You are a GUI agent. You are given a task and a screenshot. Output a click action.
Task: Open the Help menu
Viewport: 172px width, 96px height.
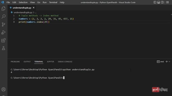62,2
